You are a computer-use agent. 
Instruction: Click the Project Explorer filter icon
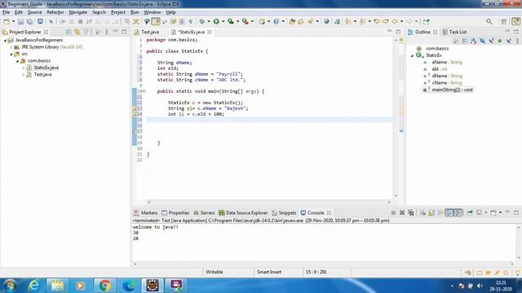[86, 32]
